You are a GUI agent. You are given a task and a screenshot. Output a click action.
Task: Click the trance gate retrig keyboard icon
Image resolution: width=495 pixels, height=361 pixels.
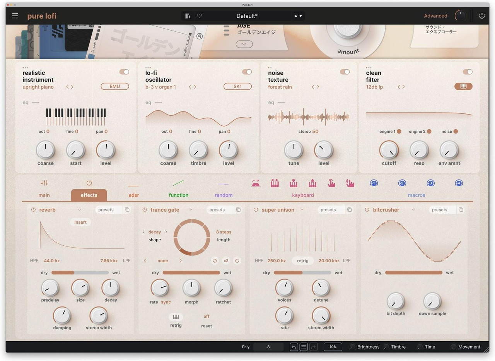click(x=176, y=317)
